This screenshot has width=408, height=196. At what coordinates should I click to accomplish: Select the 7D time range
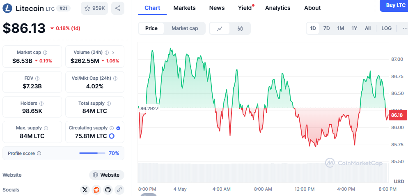coord(326,28)
